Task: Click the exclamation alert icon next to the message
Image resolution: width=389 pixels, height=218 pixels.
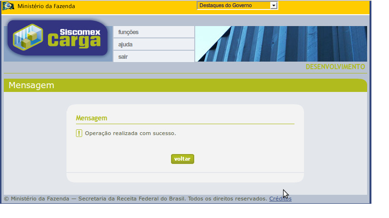Action: click(79, 133)
